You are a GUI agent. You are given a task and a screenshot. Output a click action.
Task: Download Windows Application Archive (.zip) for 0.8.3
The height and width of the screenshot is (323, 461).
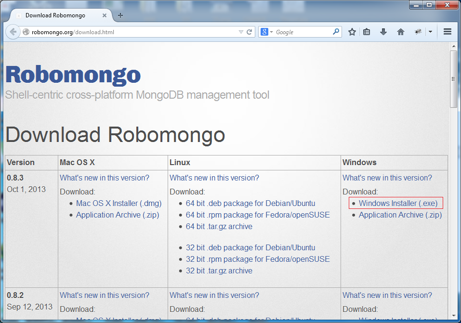coord(400,215)
